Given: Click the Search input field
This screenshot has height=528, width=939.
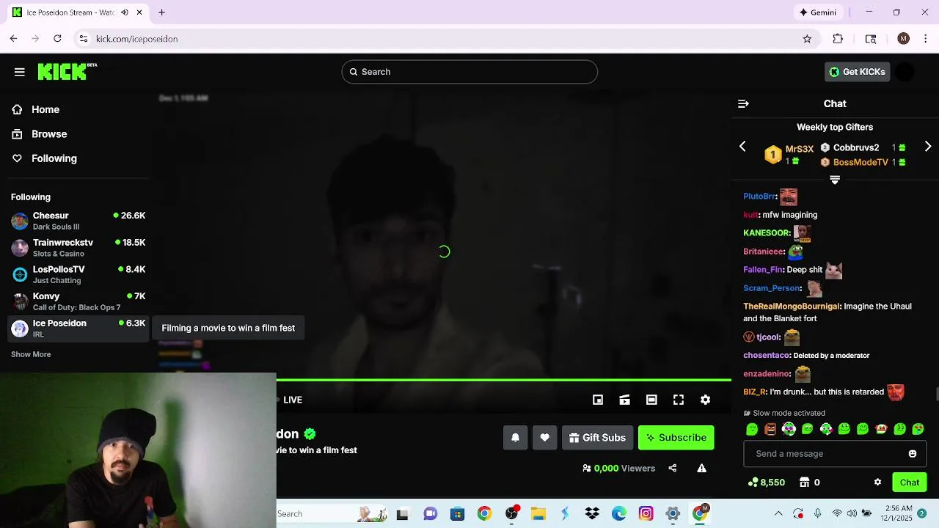Looking at the screenshot, I should pyautogui.click(x=469, y=72).
